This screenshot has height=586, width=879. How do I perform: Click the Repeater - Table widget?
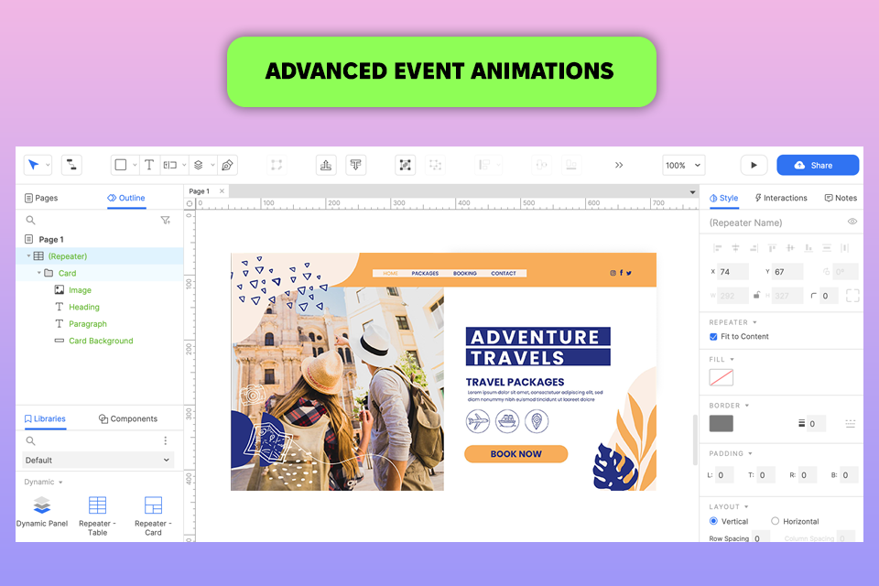[98, 505]
